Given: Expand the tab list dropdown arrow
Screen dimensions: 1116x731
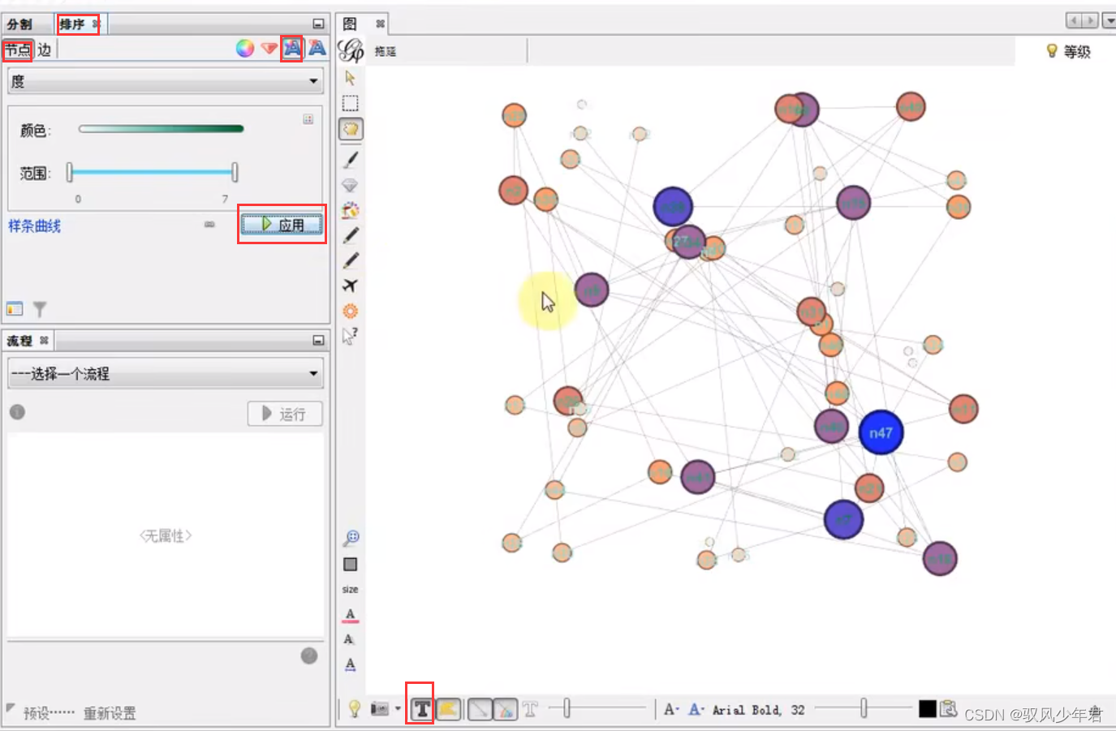Looking at the screenshot, I should point(1109,20).
